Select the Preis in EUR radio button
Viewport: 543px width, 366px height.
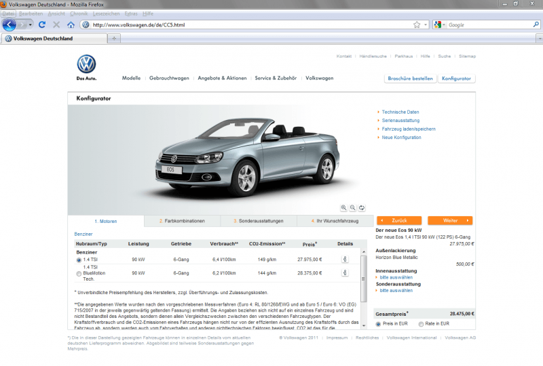point(378,324)
